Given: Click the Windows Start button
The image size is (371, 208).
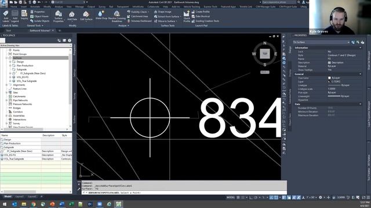Looking at the screenshot, I should pos(5,204).
